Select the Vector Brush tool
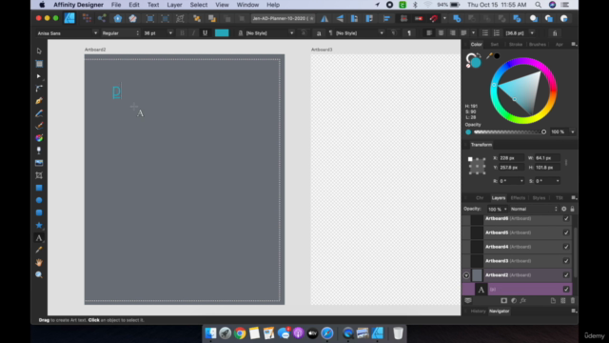This screenshot has height=343, width=609. (x=39, y=126)
